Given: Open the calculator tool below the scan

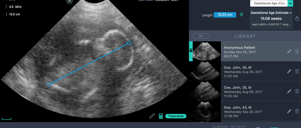Looking at the screenshot, I should (161, 116).
